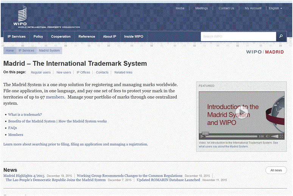The width and height of the screenshot is (293, 196).
Task: Click the 'November 11, 2015' date text
Action: [x=215, y=180]
